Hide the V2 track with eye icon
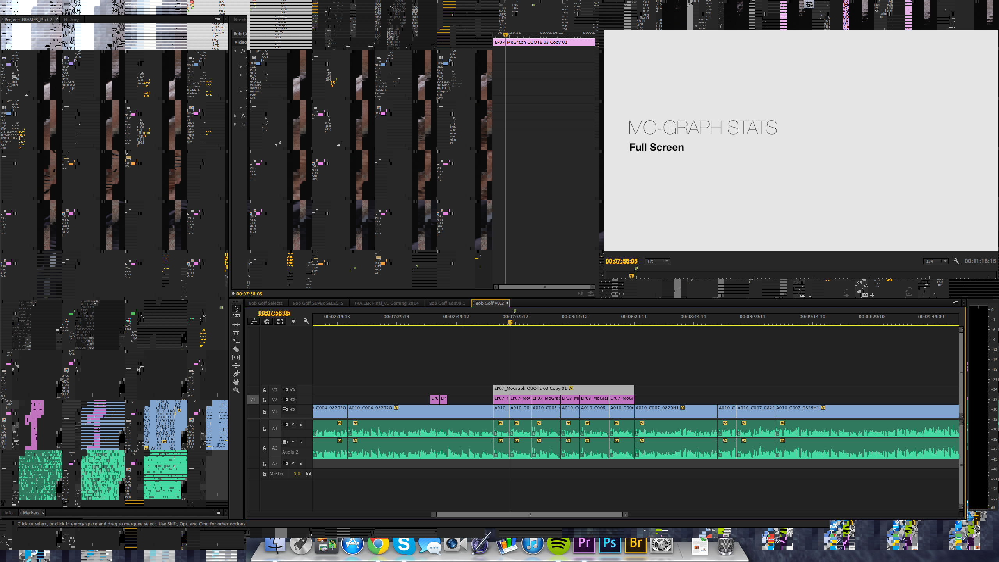 [x=293, y=400]
